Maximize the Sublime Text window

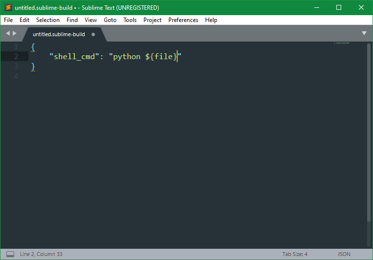(339, 7)
